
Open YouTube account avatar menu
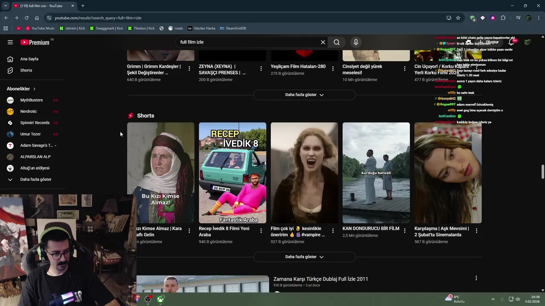click(528, 42)
